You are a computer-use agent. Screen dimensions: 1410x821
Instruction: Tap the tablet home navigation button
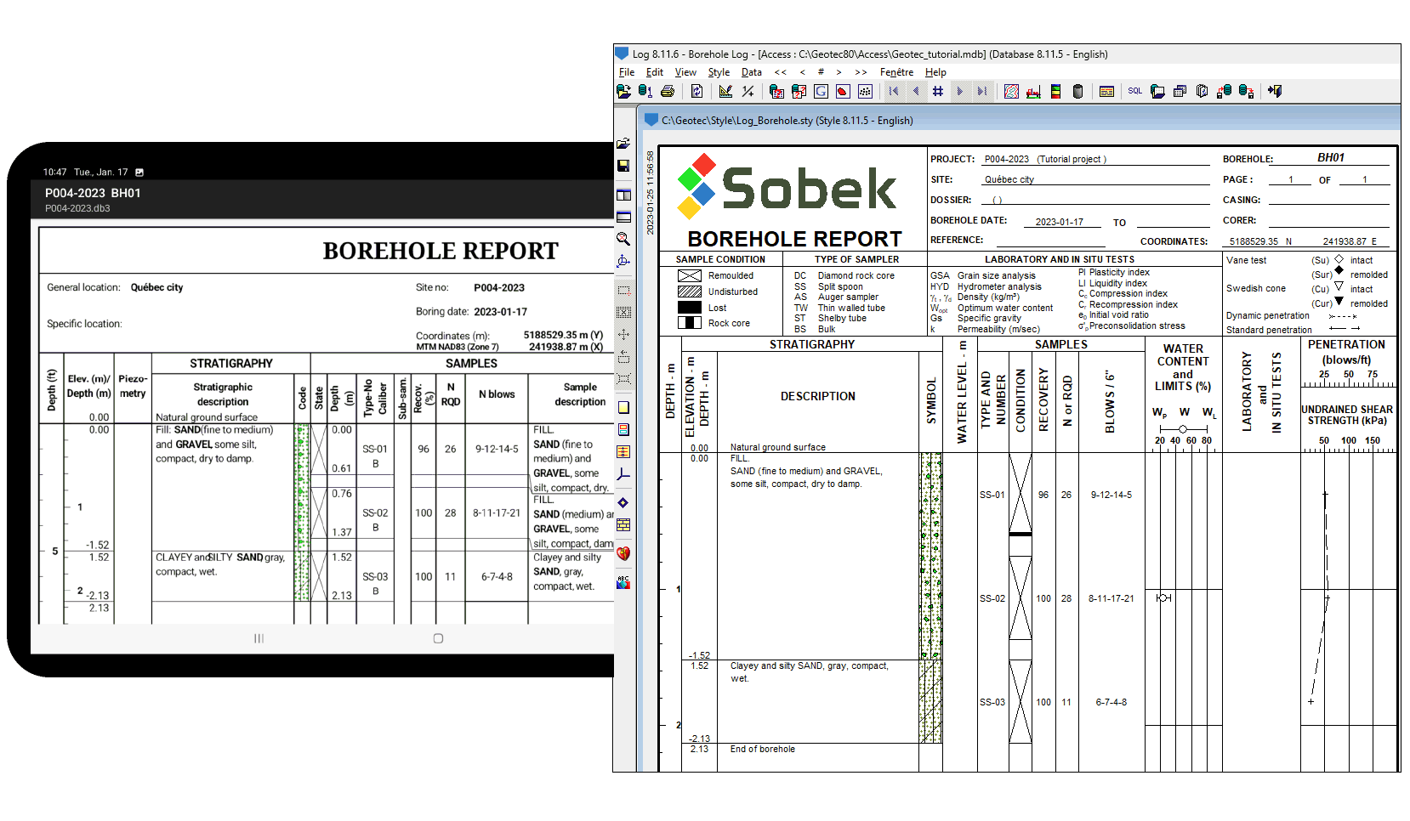pyautogui.click(x=438, y=638)
